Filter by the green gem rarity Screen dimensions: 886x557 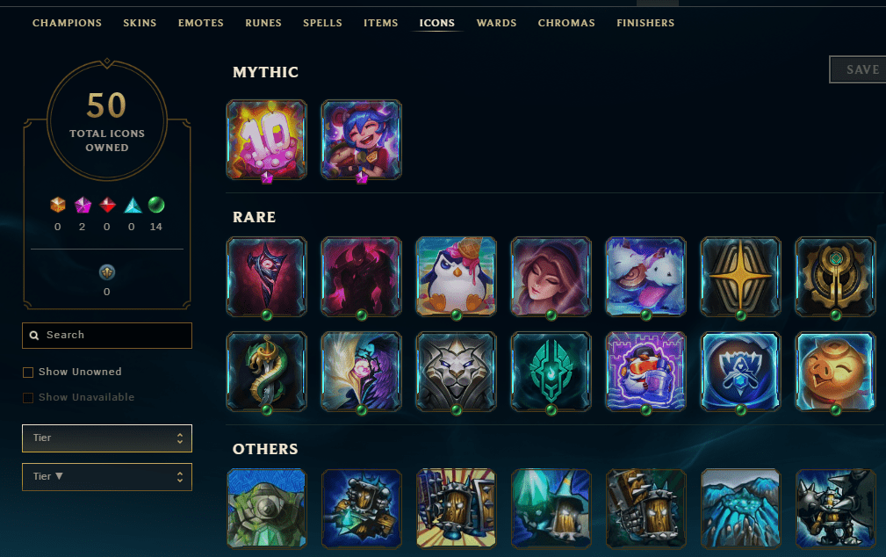(156, 205)
